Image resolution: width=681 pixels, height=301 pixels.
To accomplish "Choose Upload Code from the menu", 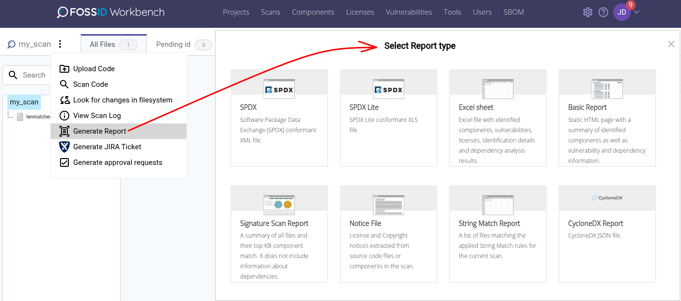I will 119,69.
